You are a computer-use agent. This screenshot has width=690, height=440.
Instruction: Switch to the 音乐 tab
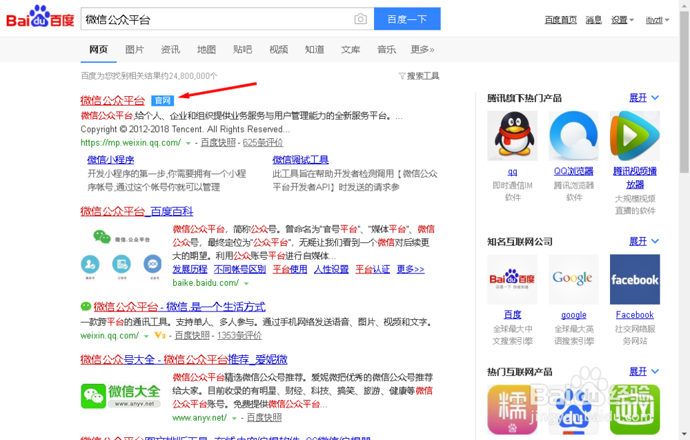point(386,49)
